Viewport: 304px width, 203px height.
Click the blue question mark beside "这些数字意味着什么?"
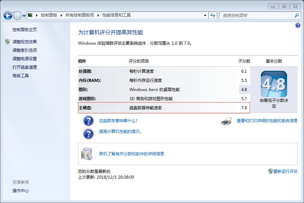[88, 121]
